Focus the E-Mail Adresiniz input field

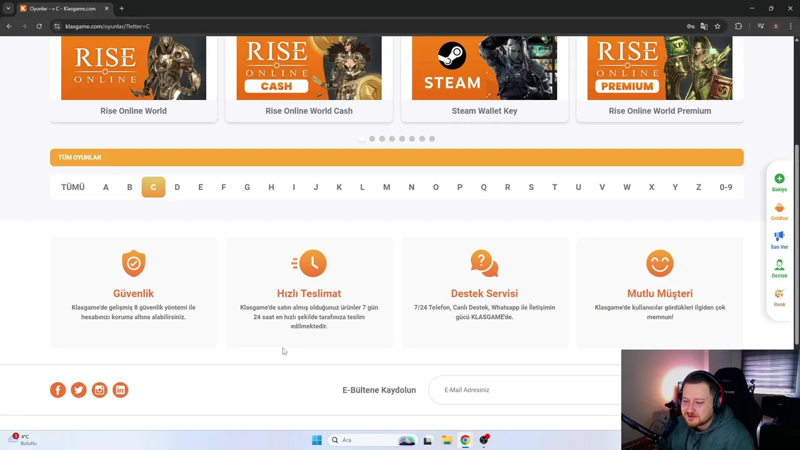tap(525, 390)
